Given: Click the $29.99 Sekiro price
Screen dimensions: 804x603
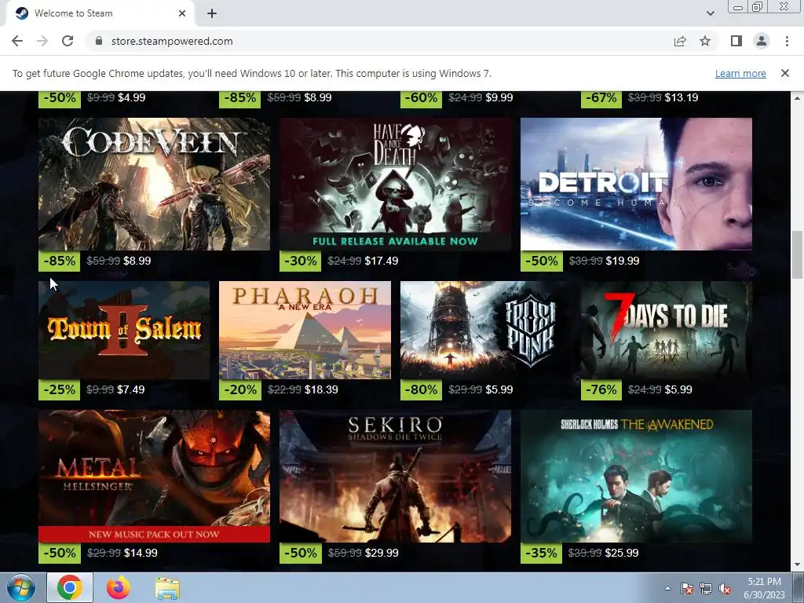Looking at the screenshot, I should click(x=382, y=554).
